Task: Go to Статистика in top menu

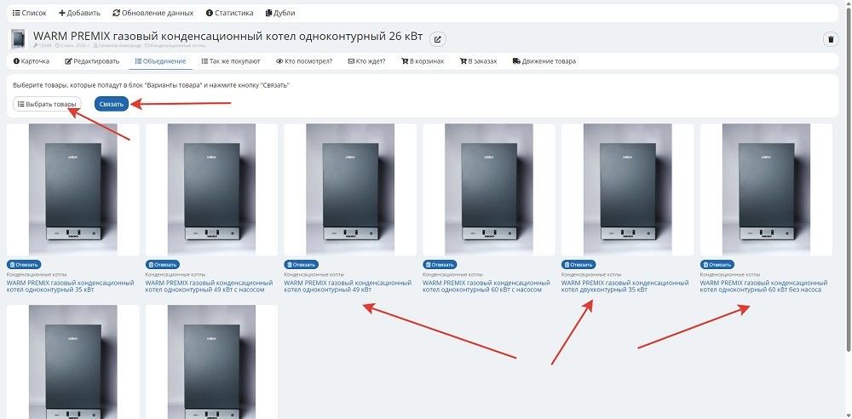Action: (229, 13)
